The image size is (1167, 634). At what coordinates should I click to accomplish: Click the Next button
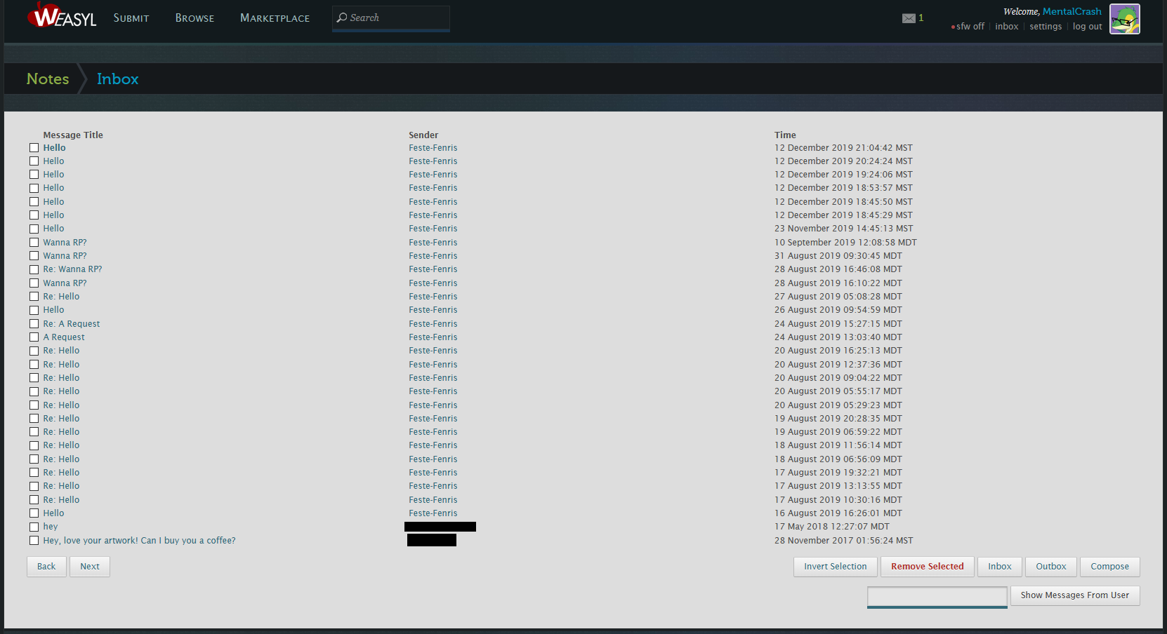(x=90, y=567)
